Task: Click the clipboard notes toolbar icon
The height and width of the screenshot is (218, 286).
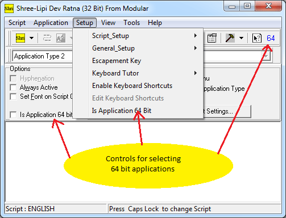Action: pos(212,38)
